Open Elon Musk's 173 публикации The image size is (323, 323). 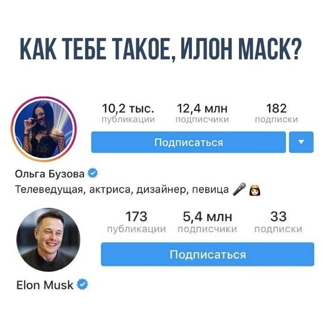[x=136, y=222]
